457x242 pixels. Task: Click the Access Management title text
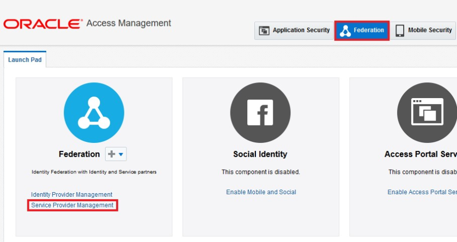point(129,23)
